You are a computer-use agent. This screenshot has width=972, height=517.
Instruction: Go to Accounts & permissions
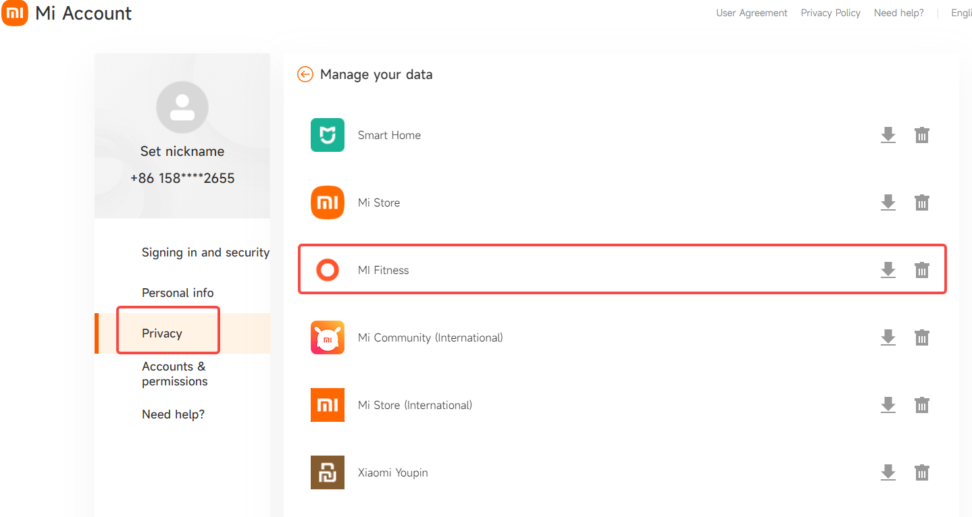point(174,374)
